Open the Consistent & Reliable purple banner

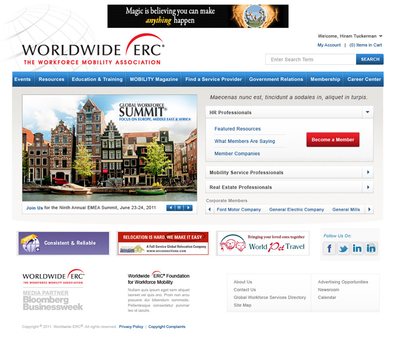click(64, 243)
